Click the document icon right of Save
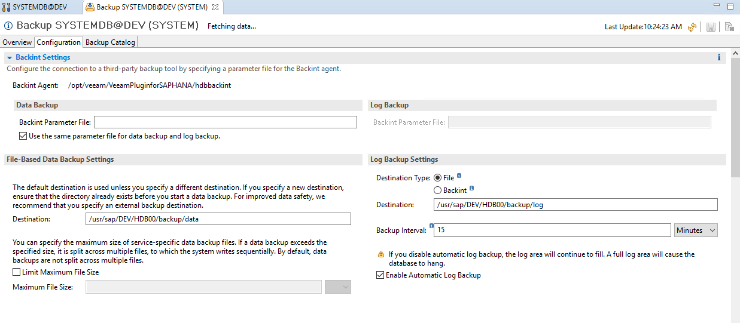 point(729,27)
